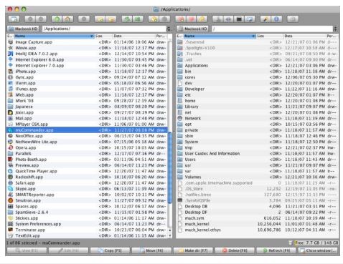Click the free-space drive icon in status bar
The height and width of the screenshot is (264, 343).
(x=291, y=243)
